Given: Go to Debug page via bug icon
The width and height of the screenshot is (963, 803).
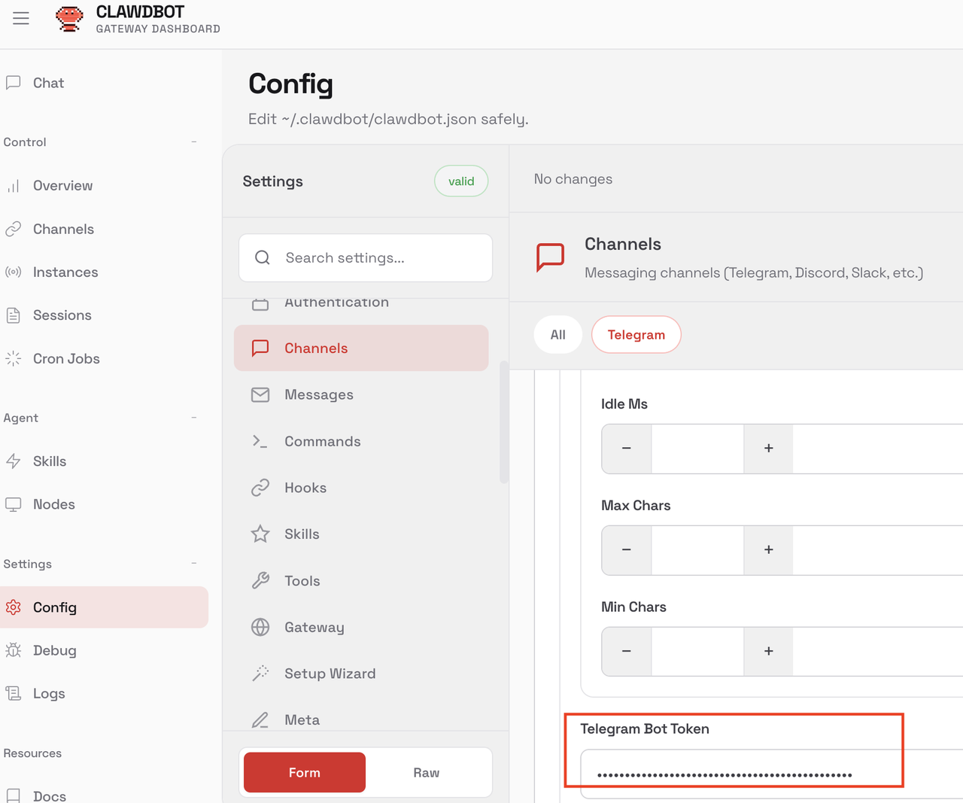Looking at the screenshot, I should [x=14, y=650].
